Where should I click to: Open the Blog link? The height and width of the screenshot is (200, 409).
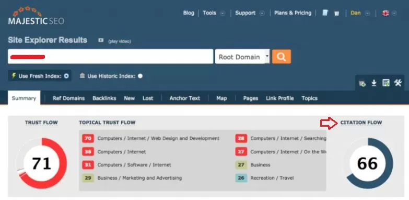click(x=189, y=13)
